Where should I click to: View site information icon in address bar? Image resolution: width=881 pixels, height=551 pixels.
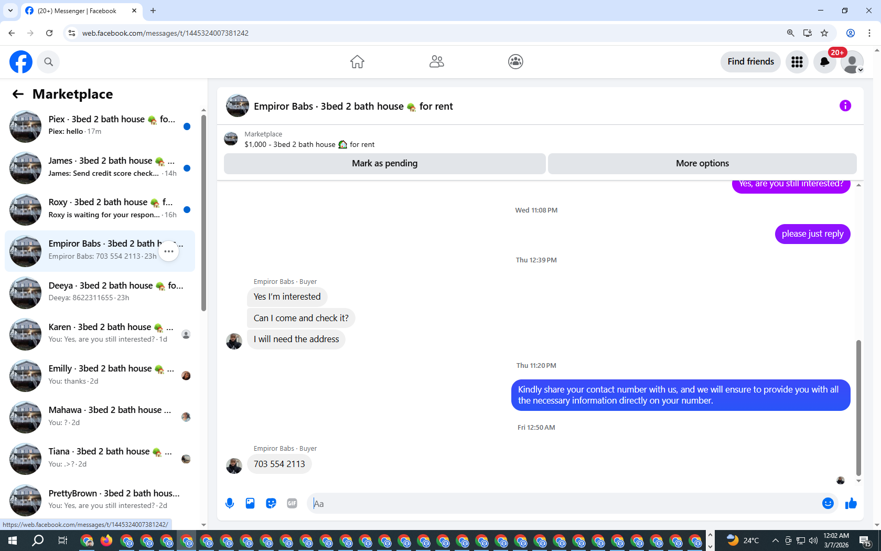72,33
